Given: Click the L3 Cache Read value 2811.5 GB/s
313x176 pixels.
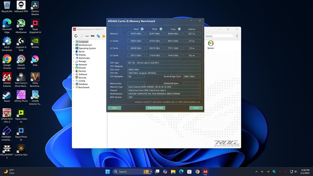Looking at the screenshot, I should click(136, 56).
